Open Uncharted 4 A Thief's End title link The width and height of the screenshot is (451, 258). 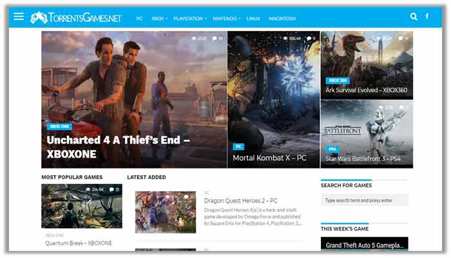coord(118,147)
